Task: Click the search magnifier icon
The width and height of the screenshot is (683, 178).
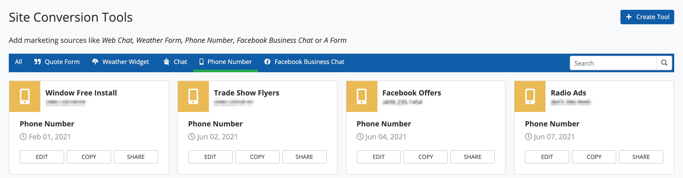Action: (664, 63)
